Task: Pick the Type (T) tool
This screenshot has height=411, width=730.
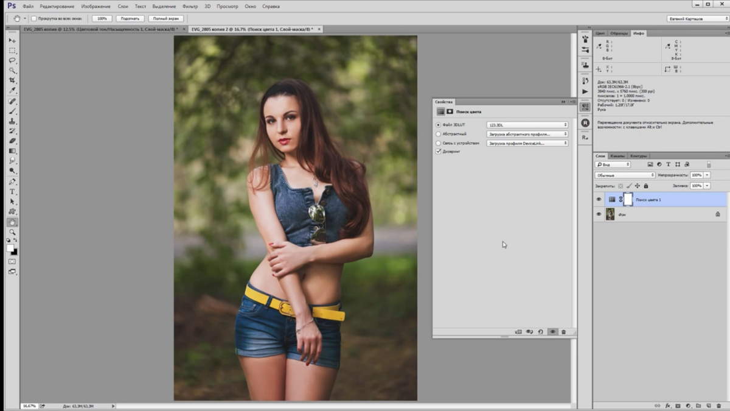Action: (12, 192)
